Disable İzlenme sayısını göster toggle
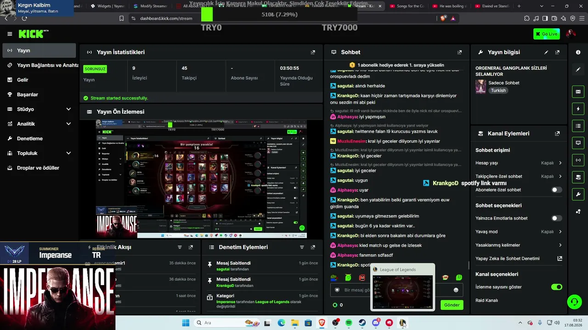This screenshot has width=588, height=330. pos(556,287)
